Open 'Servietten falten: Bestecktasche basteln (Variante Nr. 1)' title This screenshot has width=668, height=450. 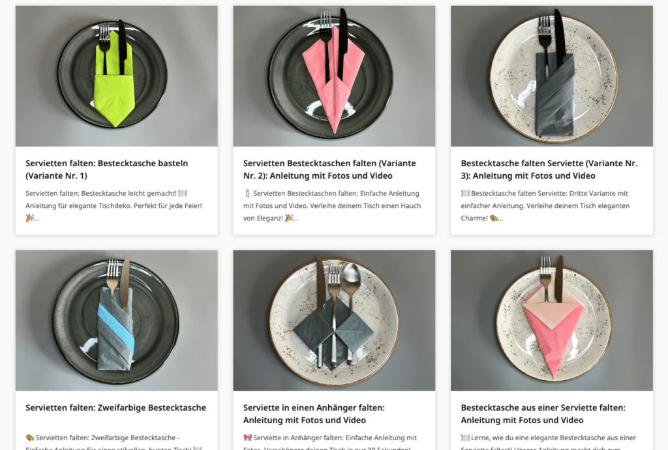pyautogui.click(x=106, y=170)
